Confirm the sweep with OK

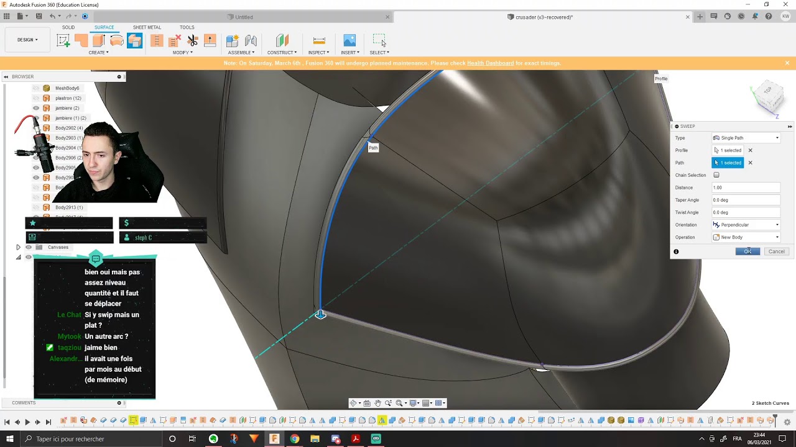click(747, 251)
